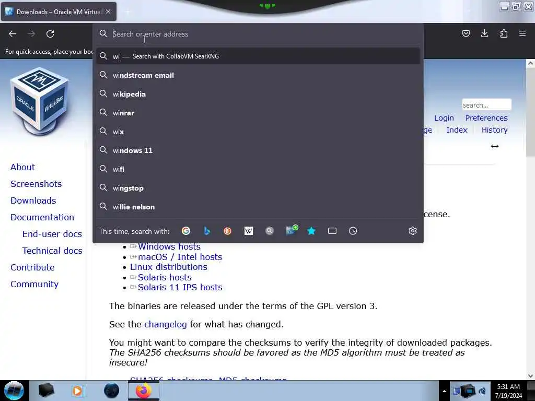Image resolution: width=535 pixels, height=401 pixels.
Task: Open the Windows Start button
Action: point(14,391)
